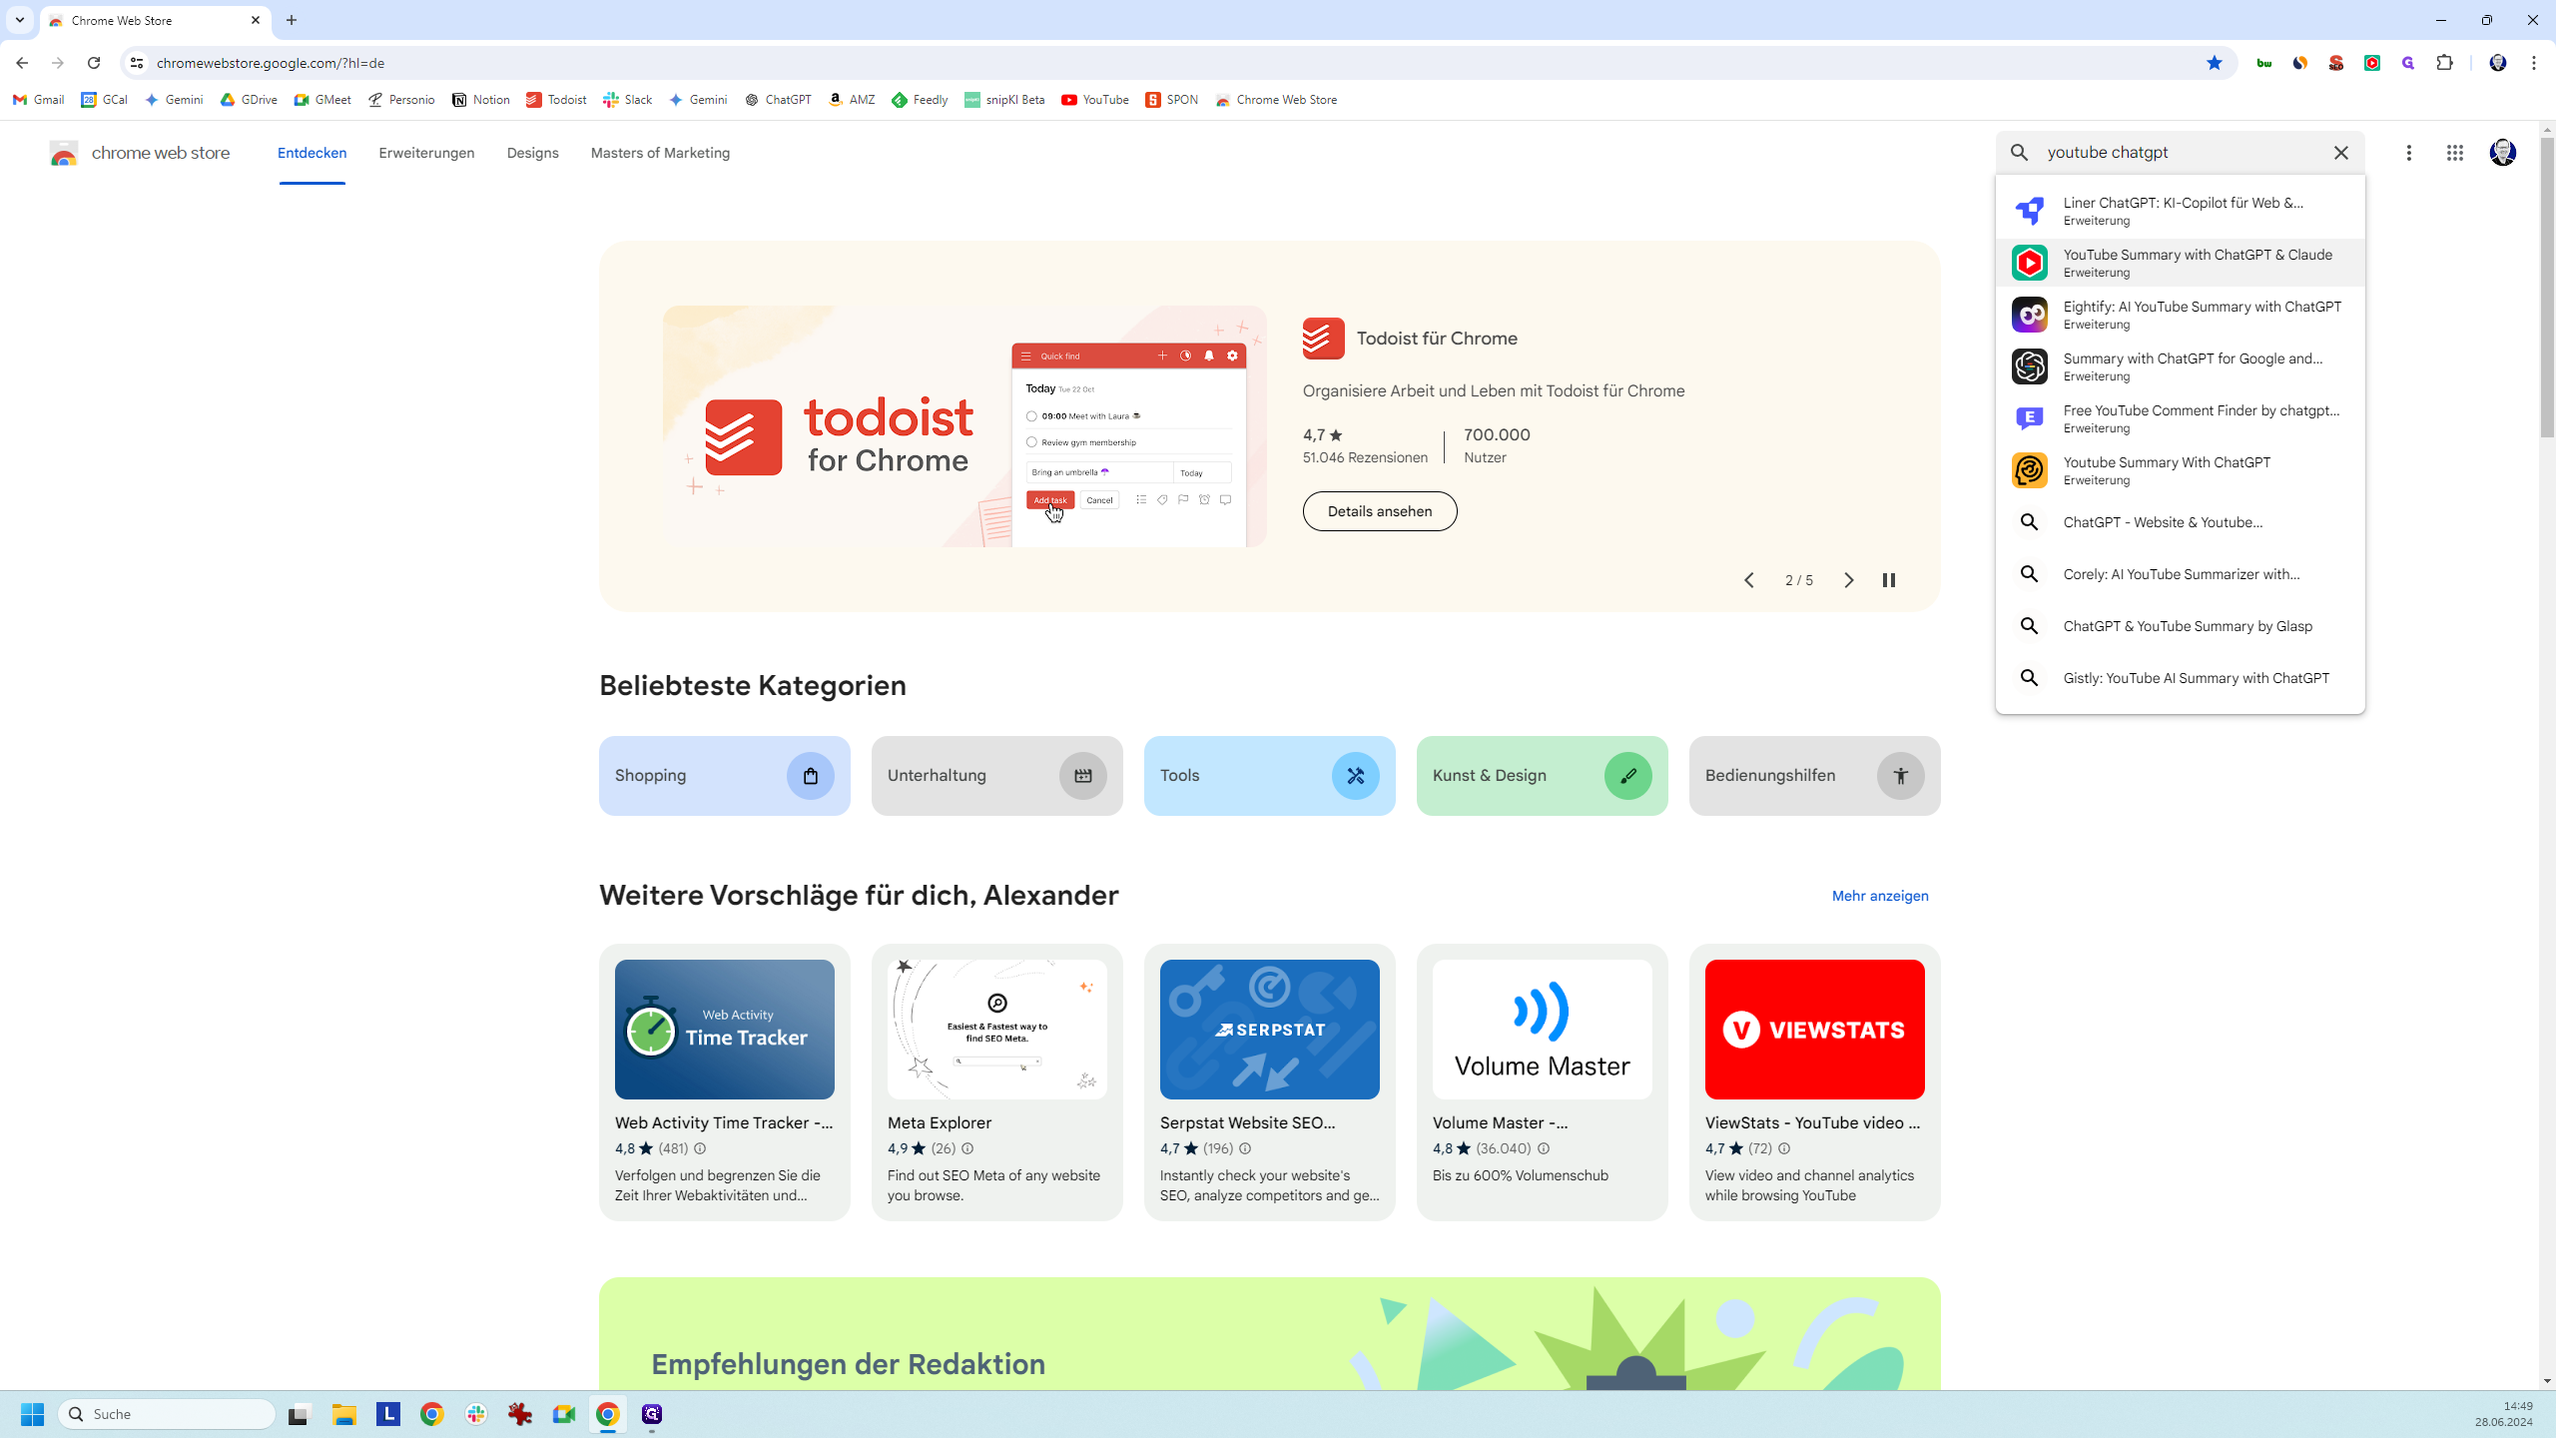The height and width of the screenshot is (1438, 2556).
Task: Click the Mehr anzeigen link
Action: pos(1880,896)
